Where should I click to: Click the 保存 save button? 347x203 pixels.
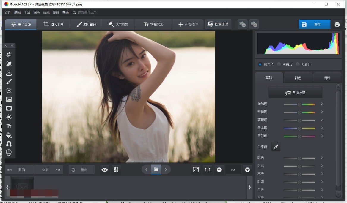point(315,24)
